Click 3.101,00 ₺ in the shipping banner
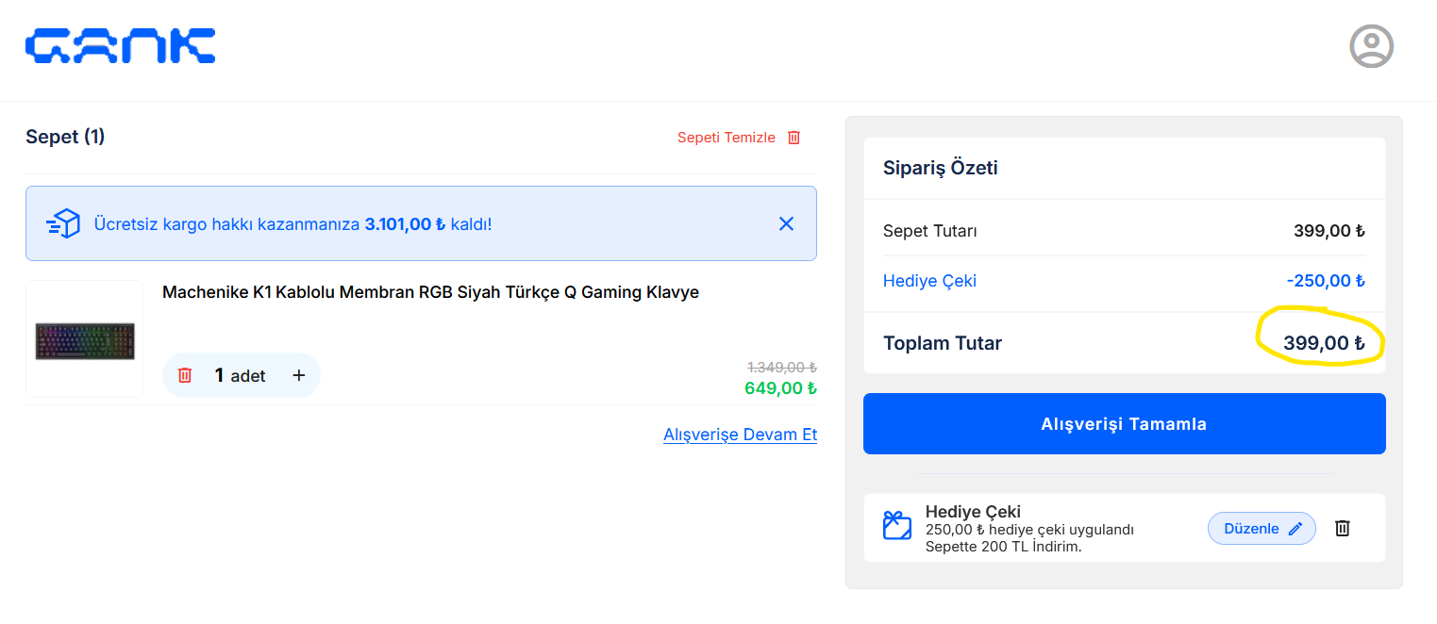1437x624 pixels. point(405,224)
